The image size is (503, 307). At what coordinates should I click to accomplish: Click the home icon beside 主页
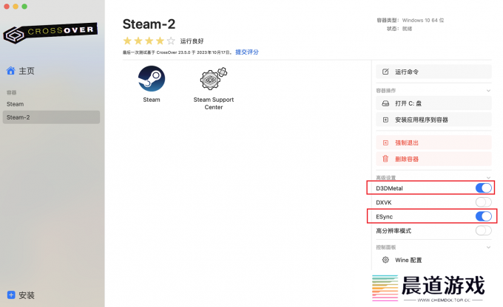coord(11,70)
